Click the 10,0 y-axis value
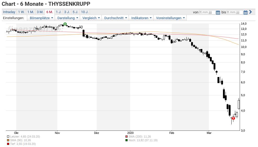This screenshot has width=258, height=147. coord(244,47)
